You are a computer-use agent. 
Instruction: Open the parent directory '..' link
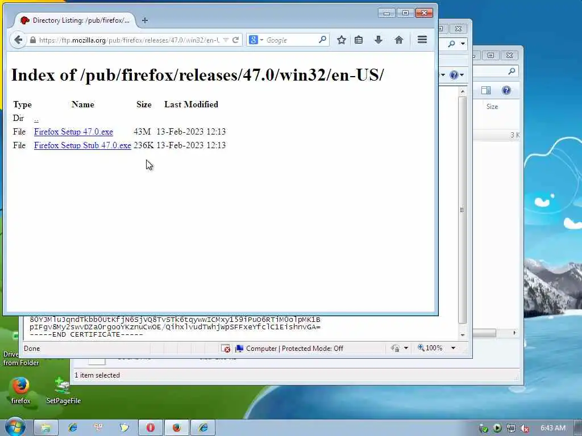pos(36,119)
